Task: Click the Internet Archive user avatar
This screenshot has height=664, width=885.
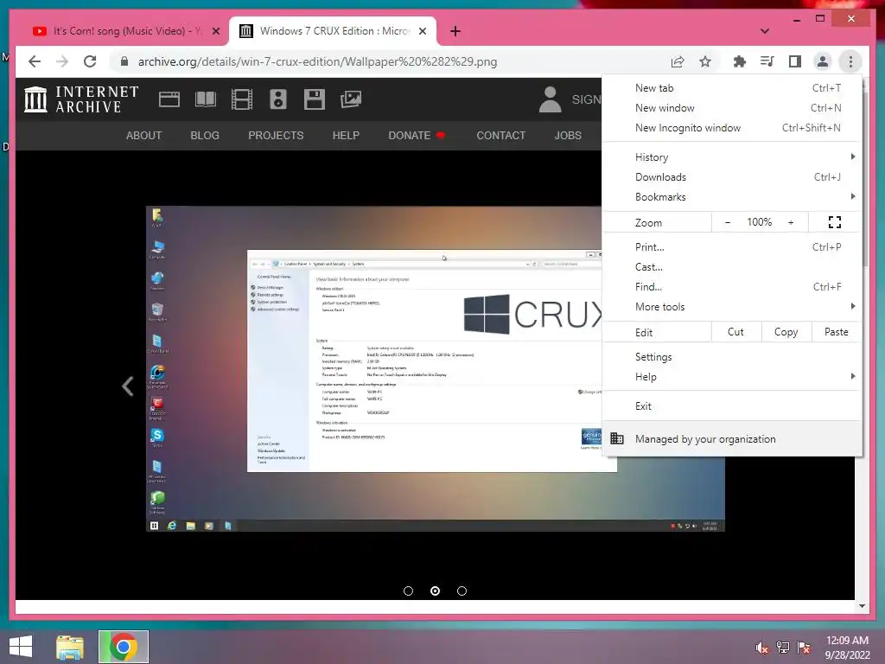Action: coord(550,99)
